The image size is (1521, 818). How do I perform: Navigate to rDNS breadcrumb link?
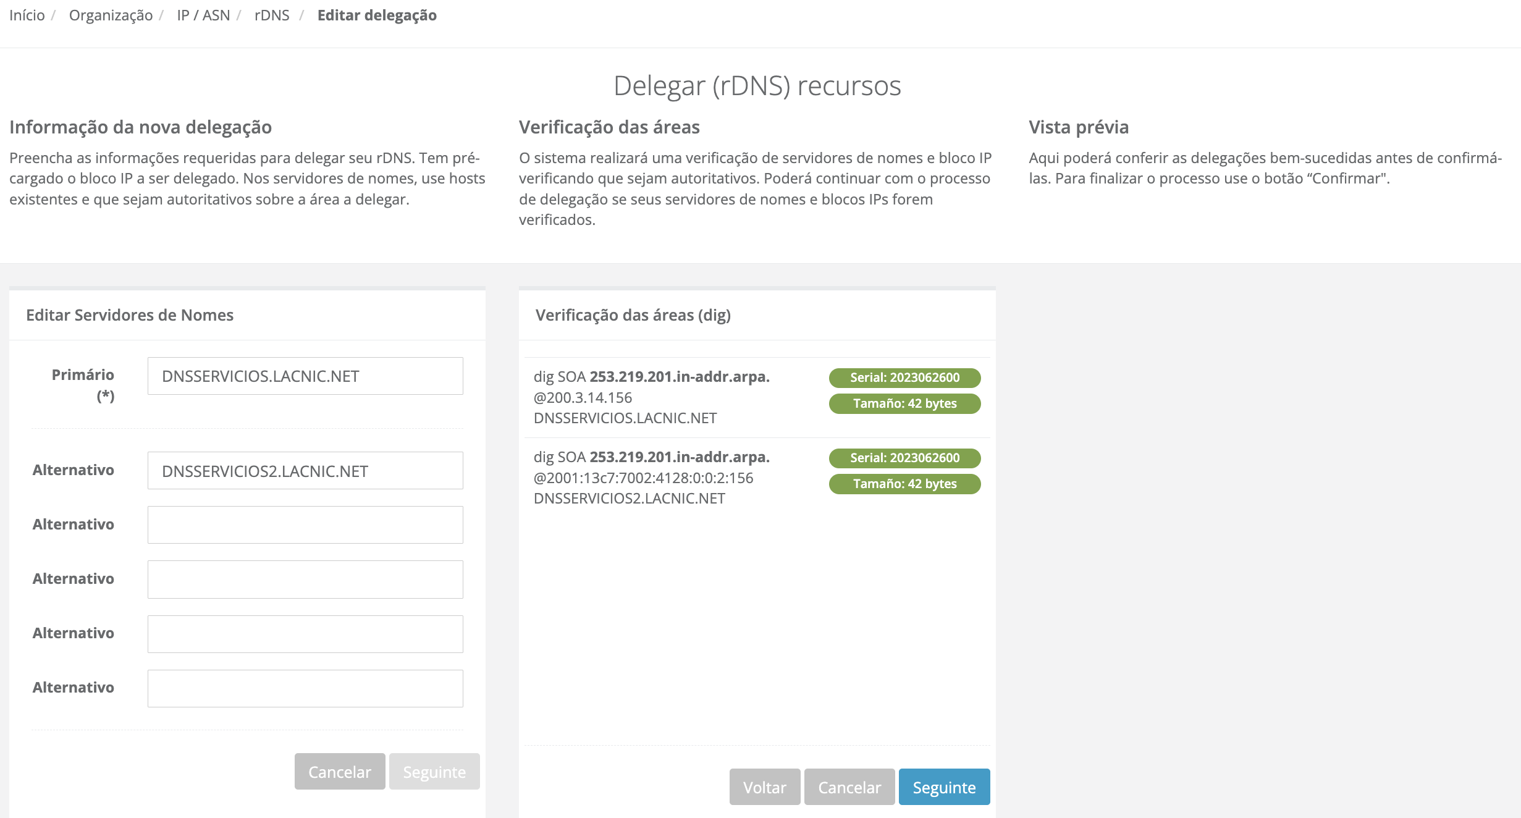pos(272,15)
